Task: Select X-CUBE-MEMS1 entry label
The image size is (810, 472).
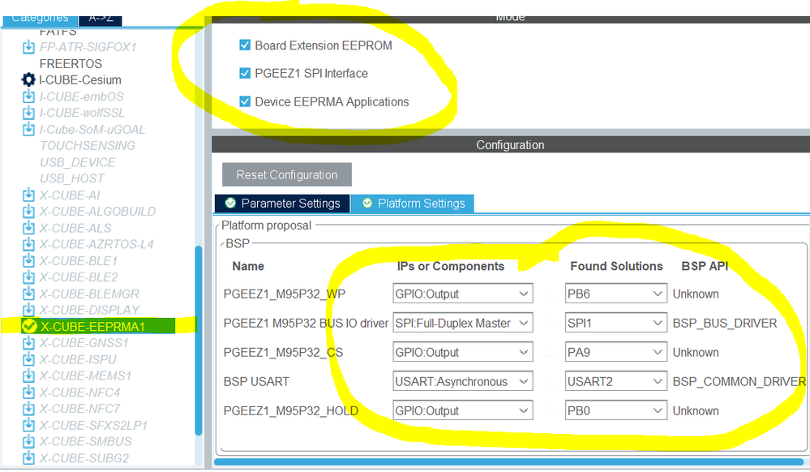Action: point(86,375)
